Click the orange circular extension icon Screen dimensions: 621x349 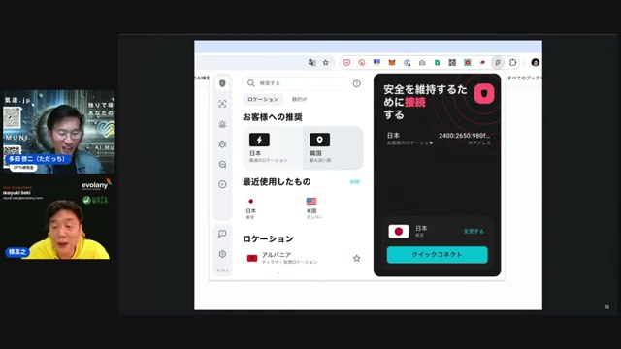(x=362, y=62)
